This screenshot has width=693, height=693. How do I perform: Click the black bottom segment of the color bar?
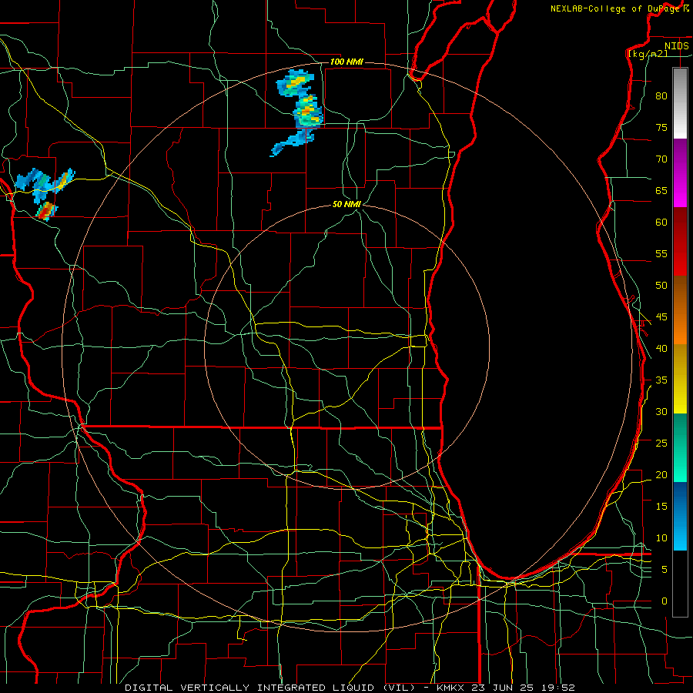coord(680,584)
